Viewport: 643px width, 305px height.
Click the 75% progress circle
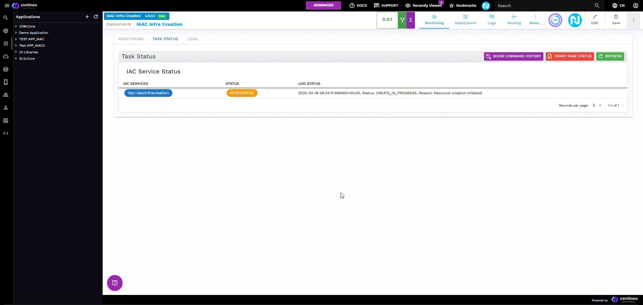point(555,20)
